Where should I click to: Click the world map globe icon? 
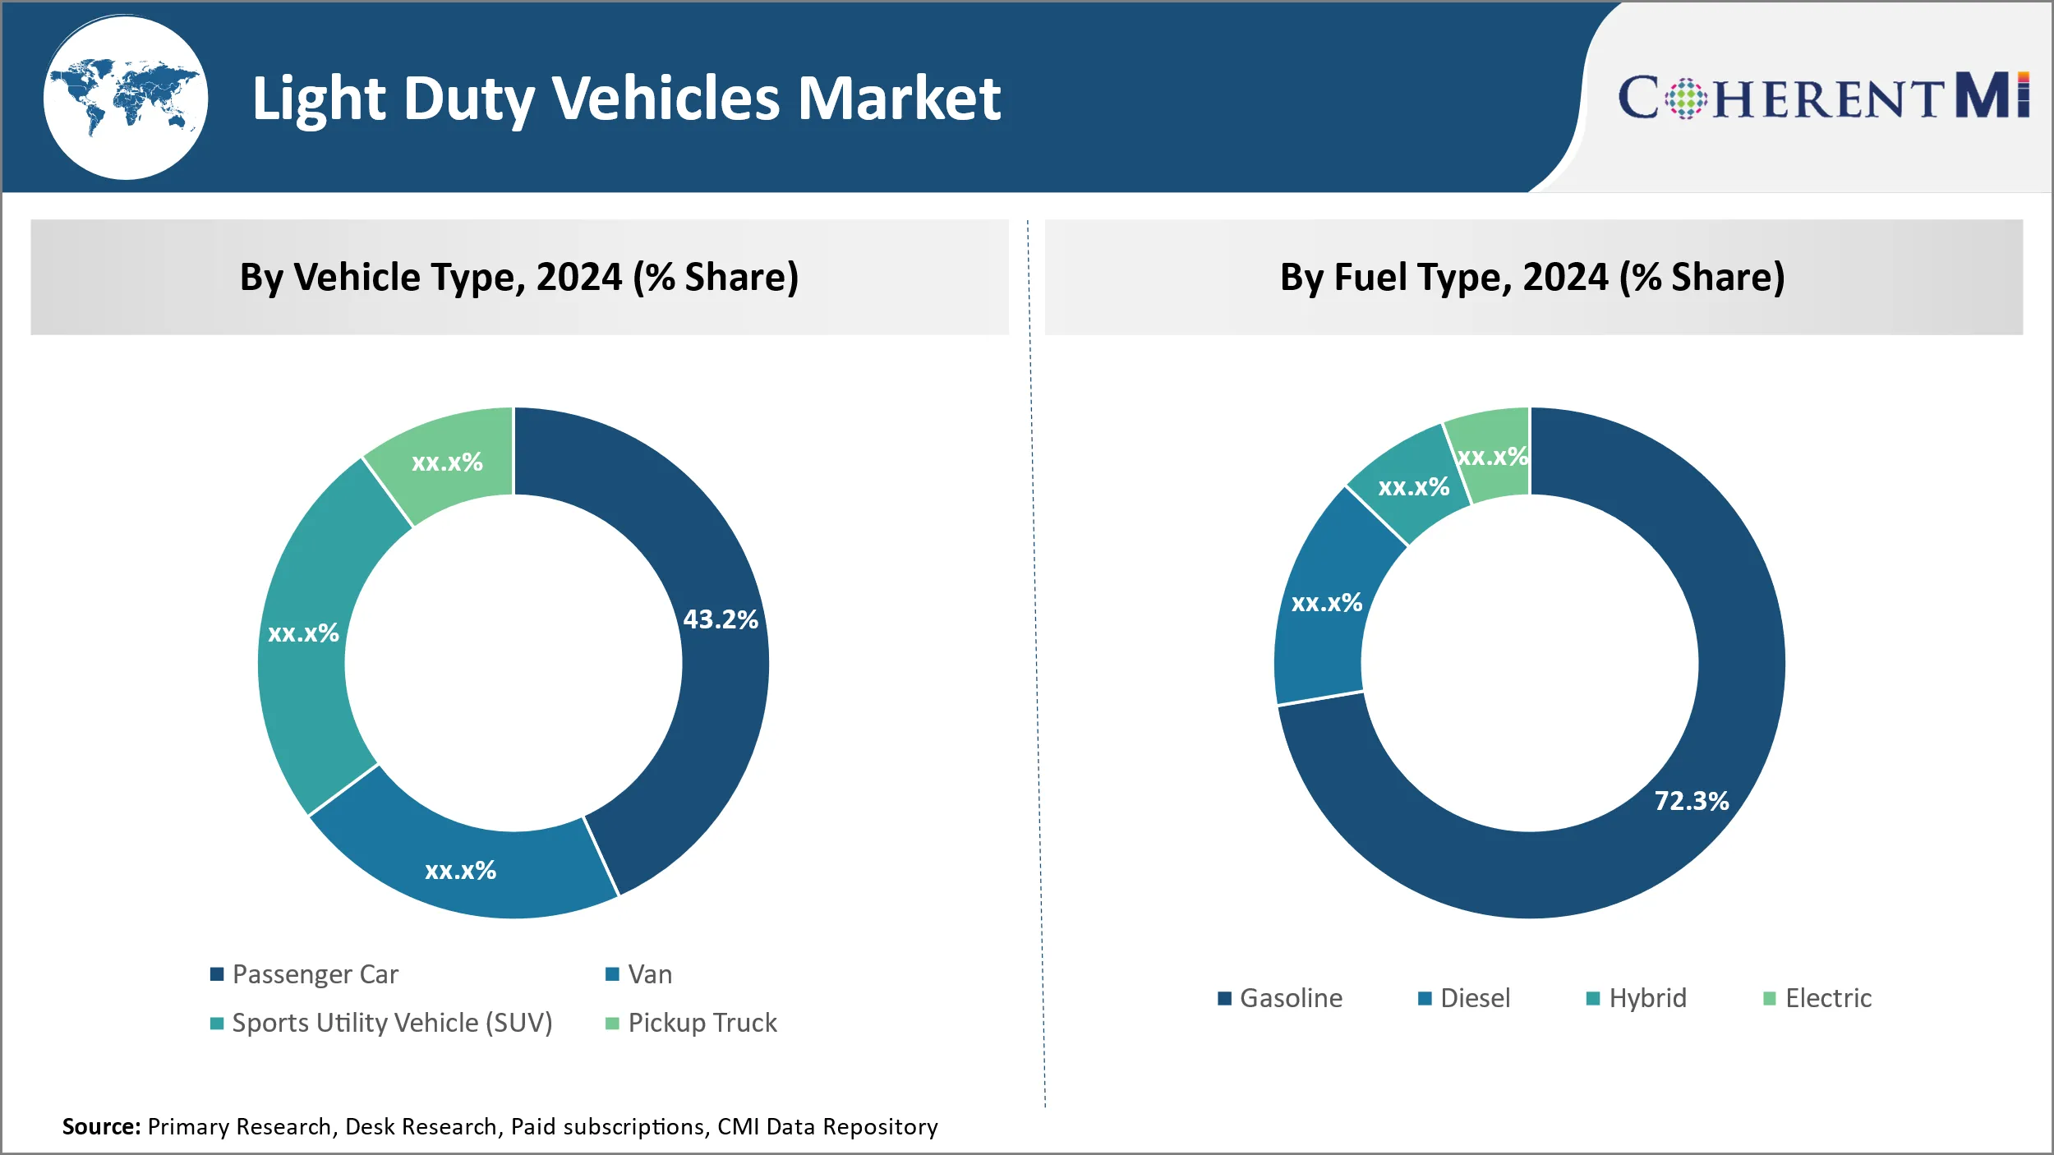126,98
